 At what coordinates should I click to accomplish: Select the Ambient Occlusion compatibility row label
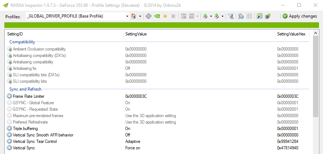(39, 49)
